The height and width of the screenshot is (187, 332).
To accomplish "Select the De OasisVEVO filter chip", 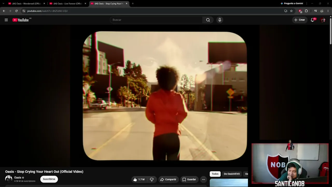I will (232, 174).
